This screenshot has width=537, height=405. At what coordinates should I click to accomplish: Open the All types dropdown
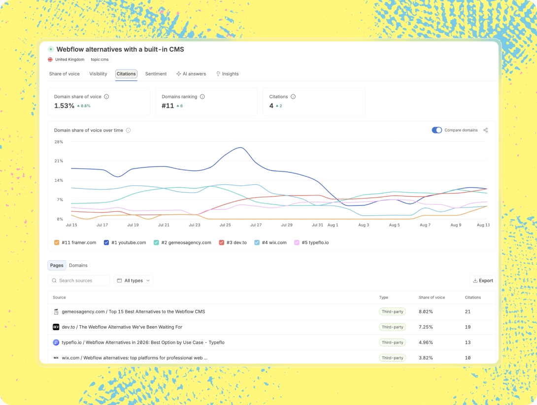click(x=134, y=281)
